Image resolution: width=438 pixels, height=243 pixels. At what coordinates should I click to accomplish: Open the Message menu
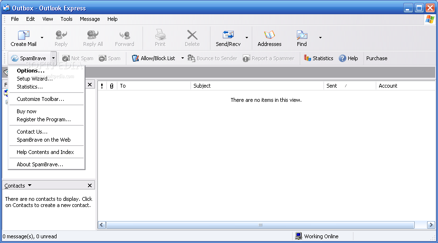coord(90,19)
